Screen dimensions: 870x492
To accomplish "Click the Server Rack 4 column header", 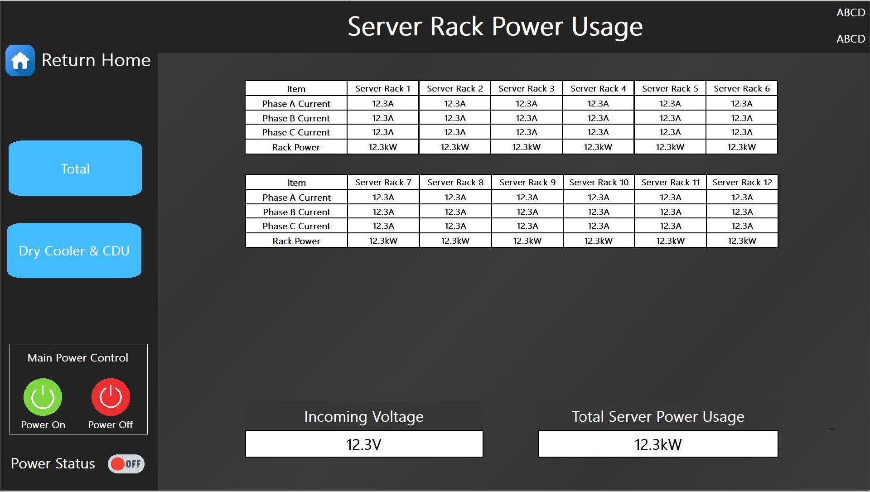I will [598, 88].
